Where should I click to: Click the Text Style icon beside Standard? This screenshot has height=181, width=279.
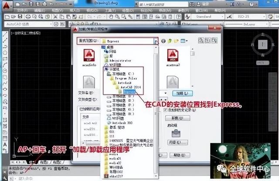pyautogui.click(x=187, y=17)
